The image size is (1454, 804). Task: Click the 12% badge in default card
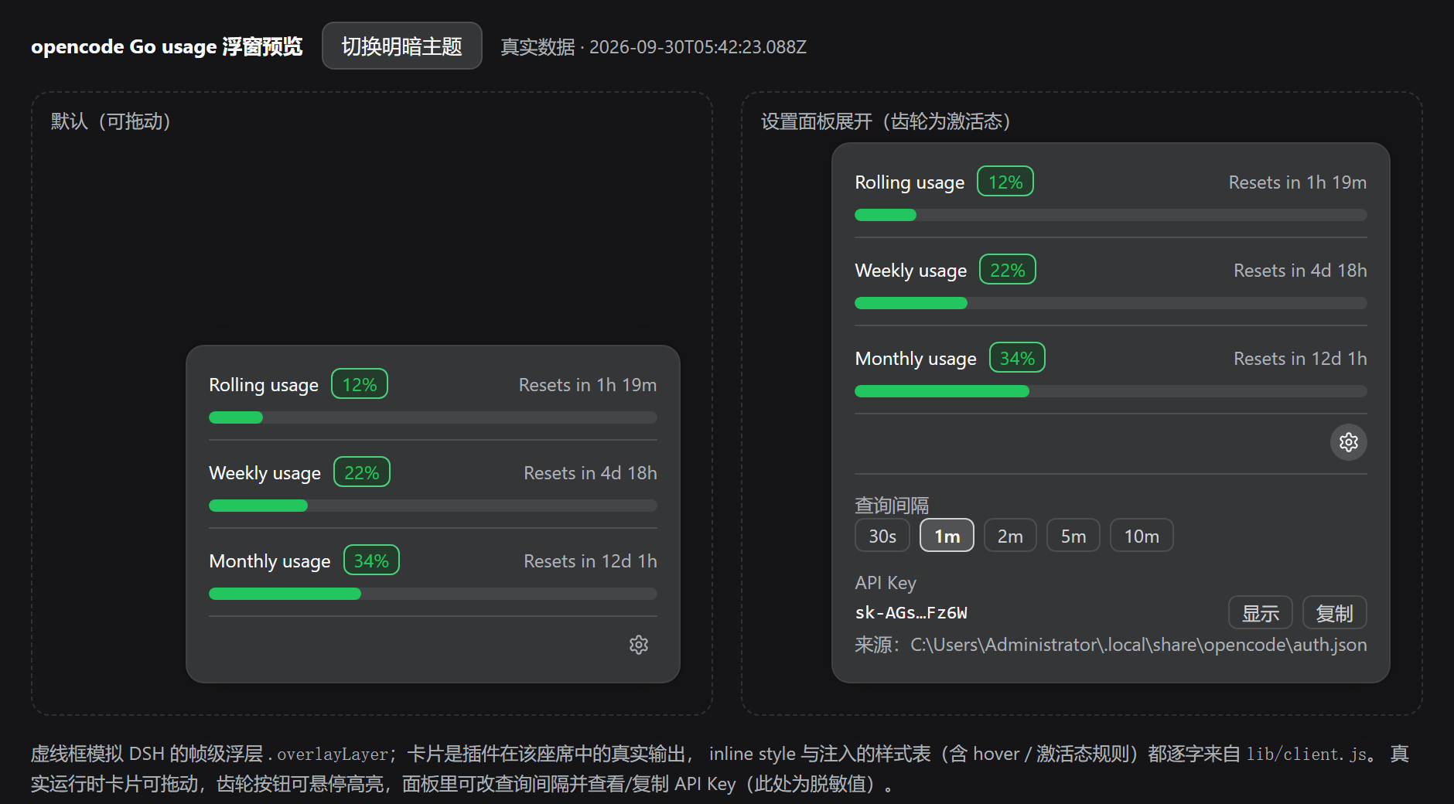pos(360,384)
